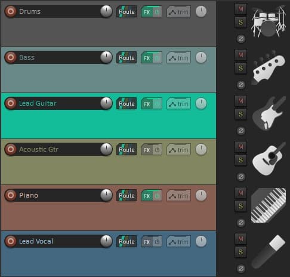The height and width of the screenshot is (277, 290).
Task: Solo the Piano track
Action: (x=240, y=206)
